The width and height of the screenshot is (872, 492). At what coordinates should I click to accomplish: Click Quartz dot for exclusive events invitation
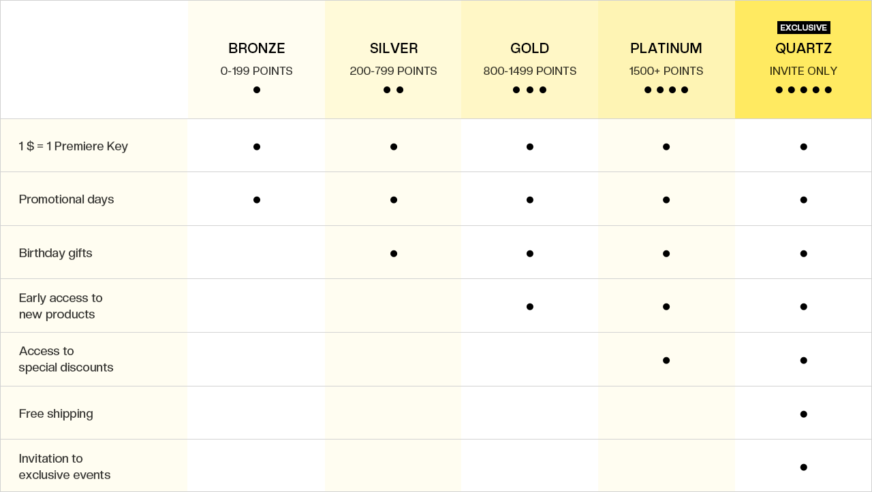coord(804,468)
